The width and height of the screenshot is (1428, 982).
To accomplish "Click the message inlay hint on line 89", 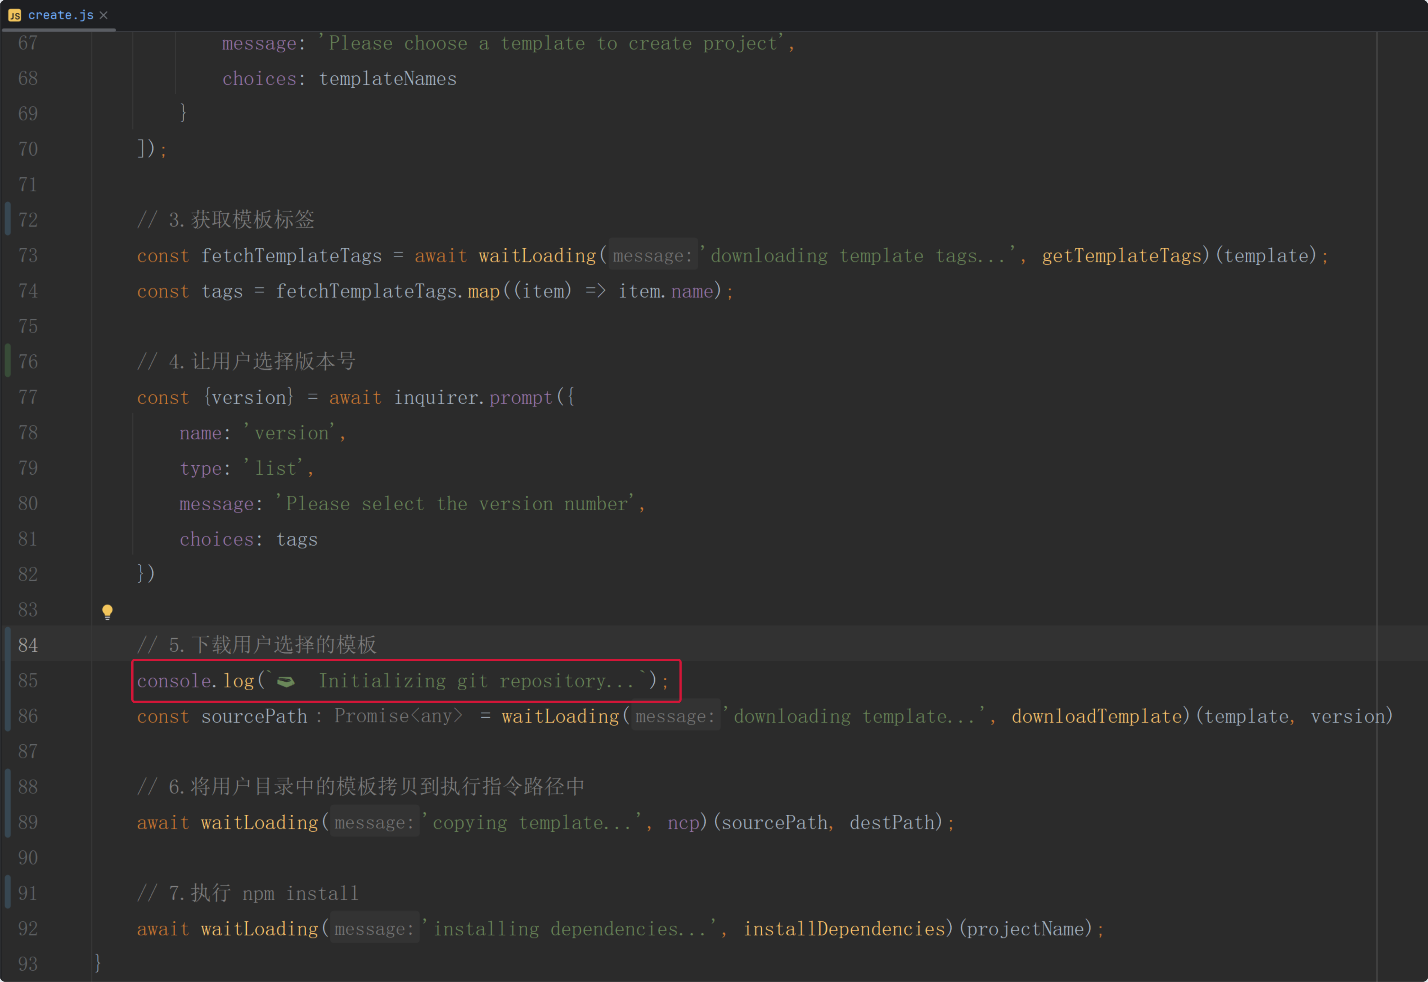I will pyautogui.click(x=374, y=823).
